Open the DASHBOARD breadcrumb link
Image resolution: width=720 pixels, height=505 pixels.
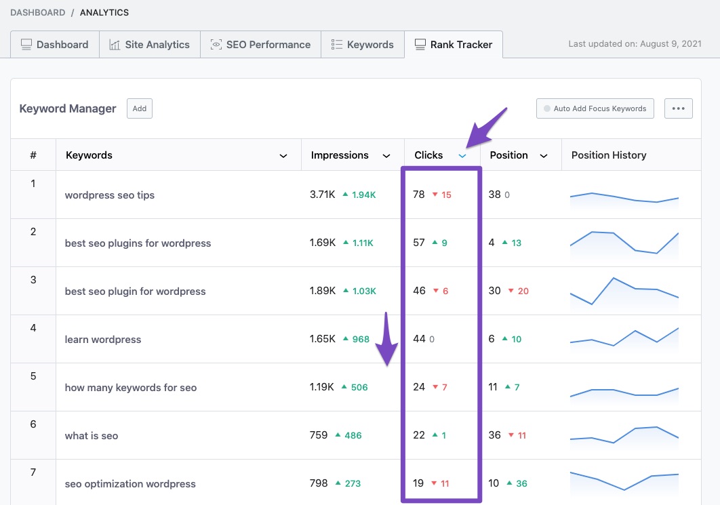(37, 12)
